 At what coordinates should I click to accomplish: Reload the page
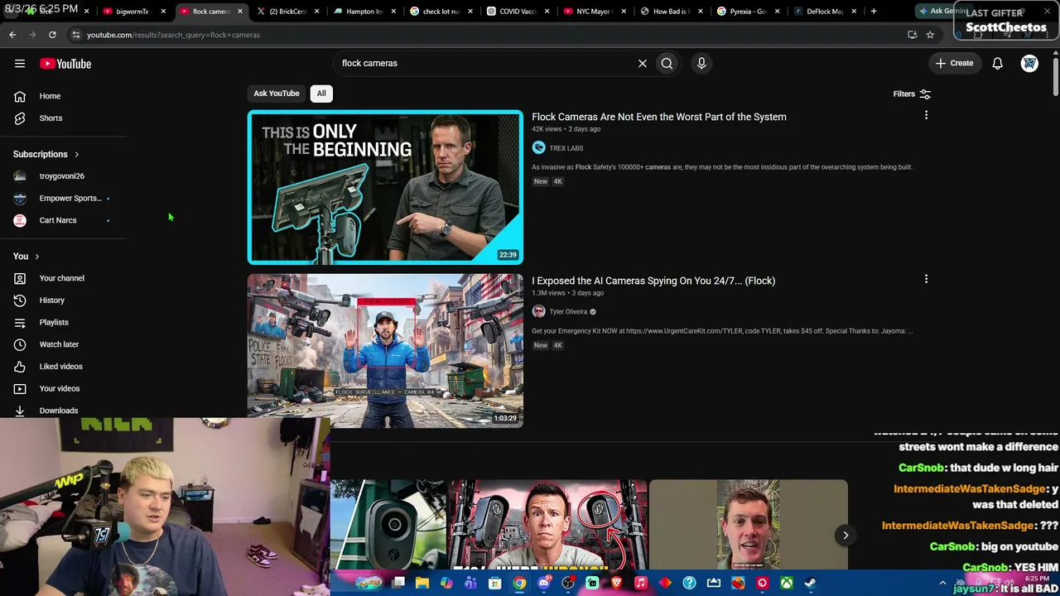[52, 35]
